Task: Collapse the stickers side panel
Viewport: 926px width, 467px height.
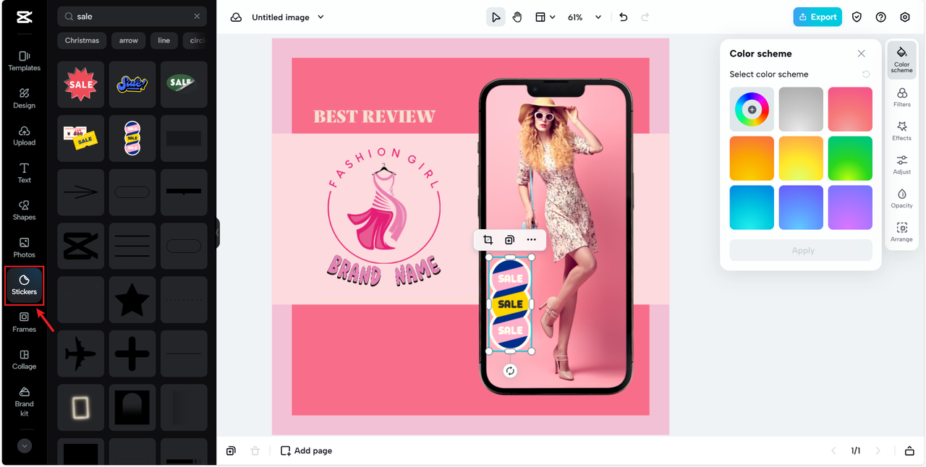Action: (217, 233)
